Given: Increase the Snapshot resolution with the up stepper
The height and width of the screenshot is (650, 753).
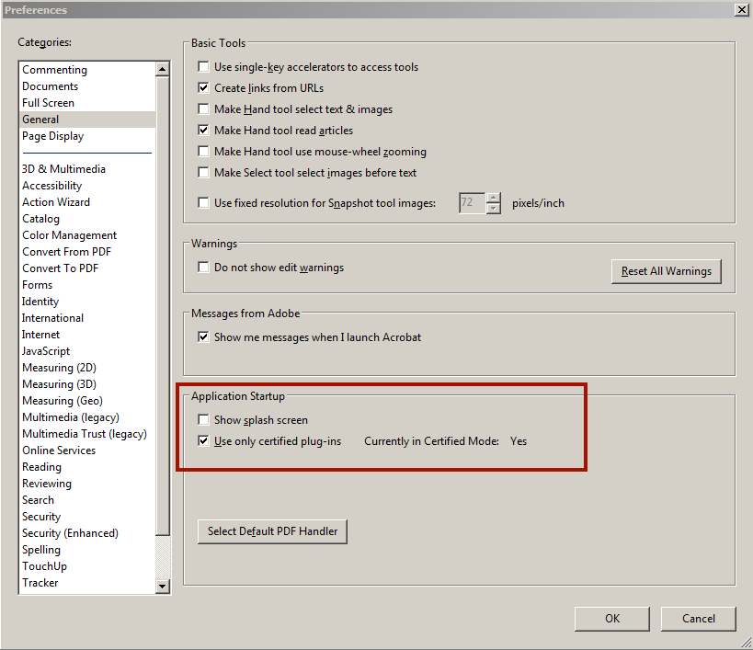Looking at the screenshot, I should click(x=495, y=199).
